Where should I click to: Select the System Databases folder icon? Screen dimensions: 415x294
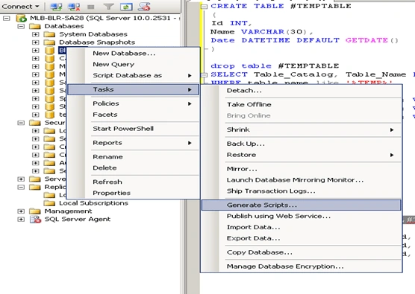point(49,34)
